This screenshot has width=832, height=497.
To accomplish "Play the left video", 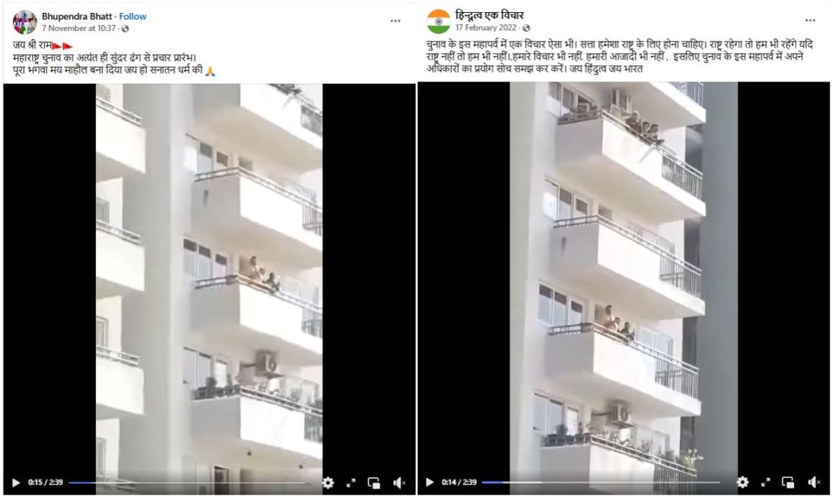I will point(16,483).
